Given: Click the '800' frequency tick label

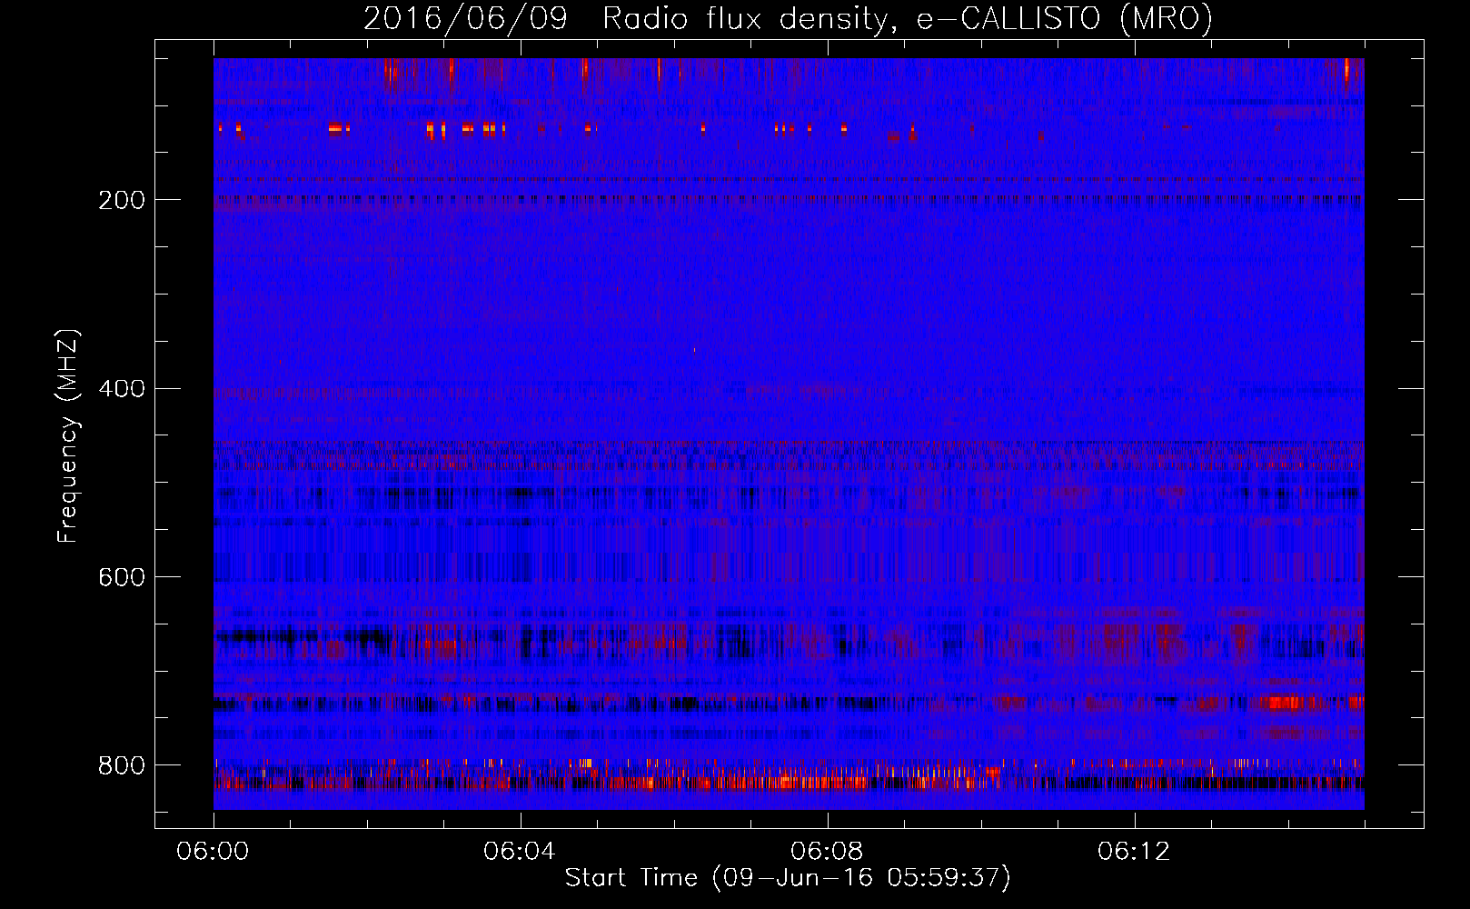Looking at the screenshot, I should pos(122,765).
